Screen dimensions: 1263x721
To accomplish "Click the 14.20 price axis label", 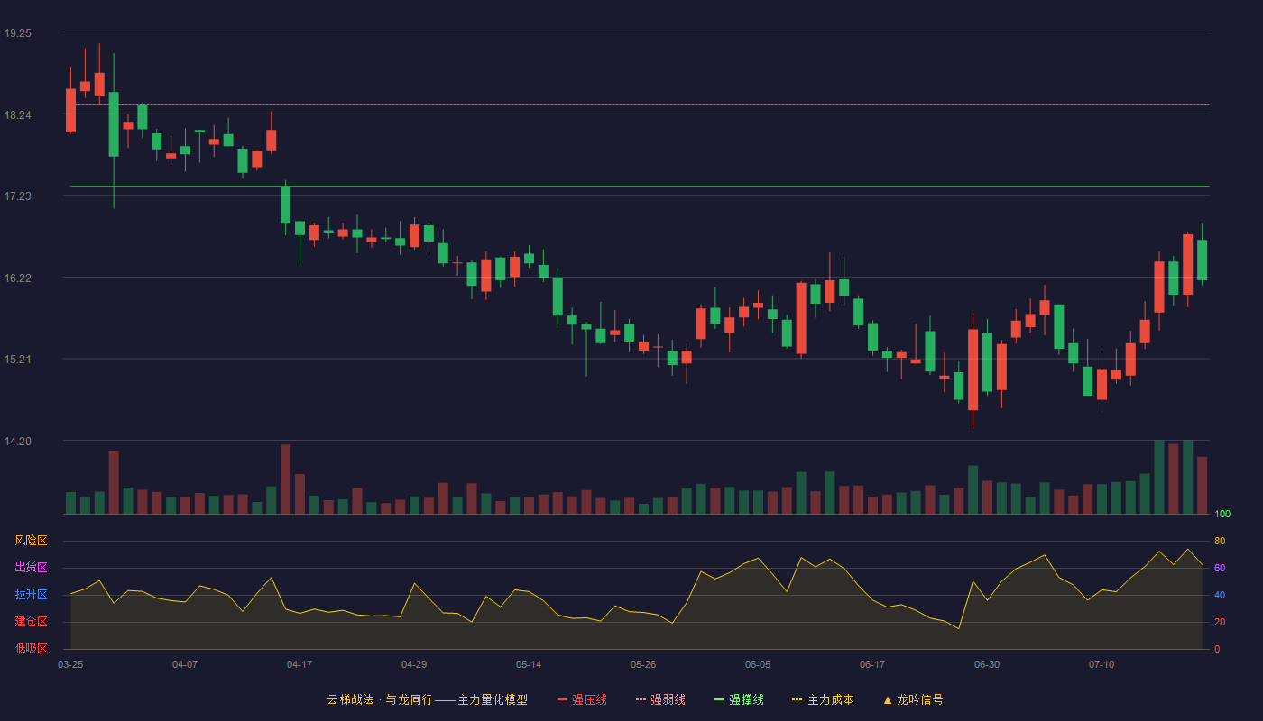I will 17,441.
